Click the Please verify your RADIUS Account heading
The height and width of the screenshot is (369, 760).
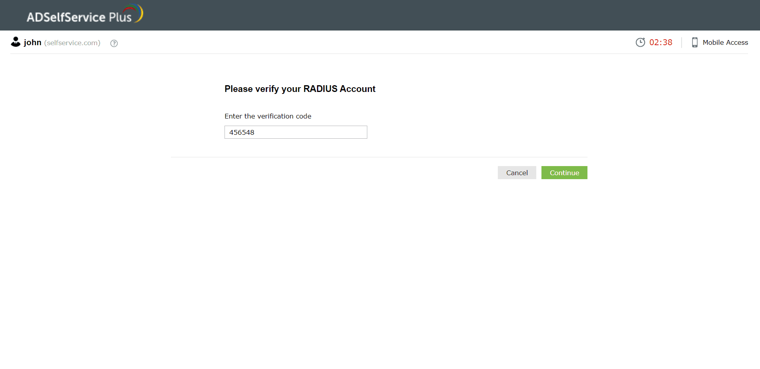300,89
